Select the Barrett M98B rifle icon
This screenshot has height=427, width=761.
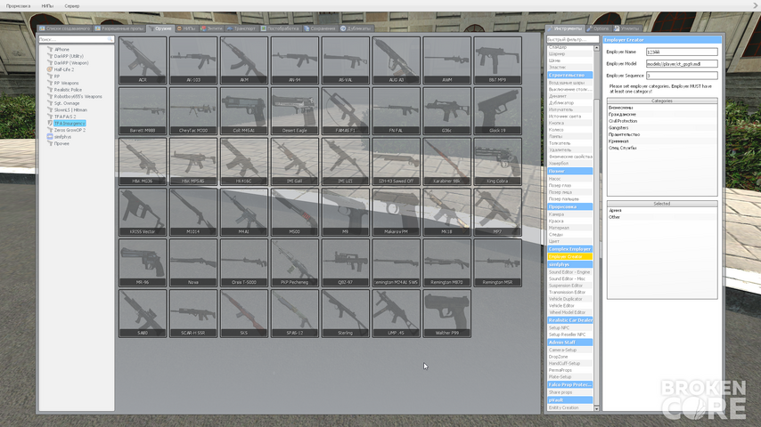(143, 111)
